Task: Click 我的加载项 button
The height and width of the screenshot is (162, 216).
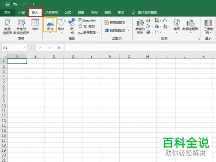Action: [x=115, y=30]
